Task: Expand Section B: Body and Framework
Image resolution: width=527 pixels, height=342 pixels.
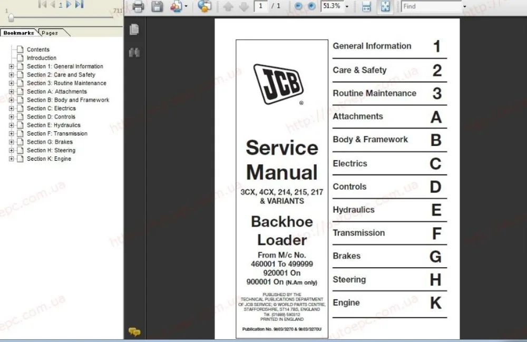Action: [x=12, y=100]
